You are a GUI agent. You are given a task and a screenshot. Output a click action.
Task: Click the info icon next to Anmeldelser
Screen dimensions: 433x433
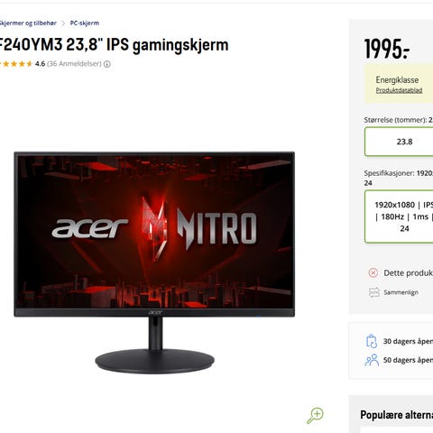pos(107,64)
